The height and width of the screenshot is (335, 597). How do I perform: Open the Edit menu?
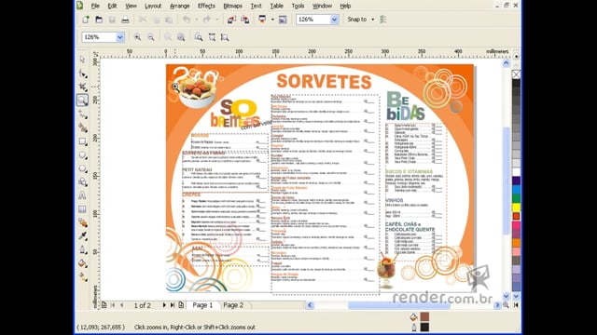coord(112,6)
